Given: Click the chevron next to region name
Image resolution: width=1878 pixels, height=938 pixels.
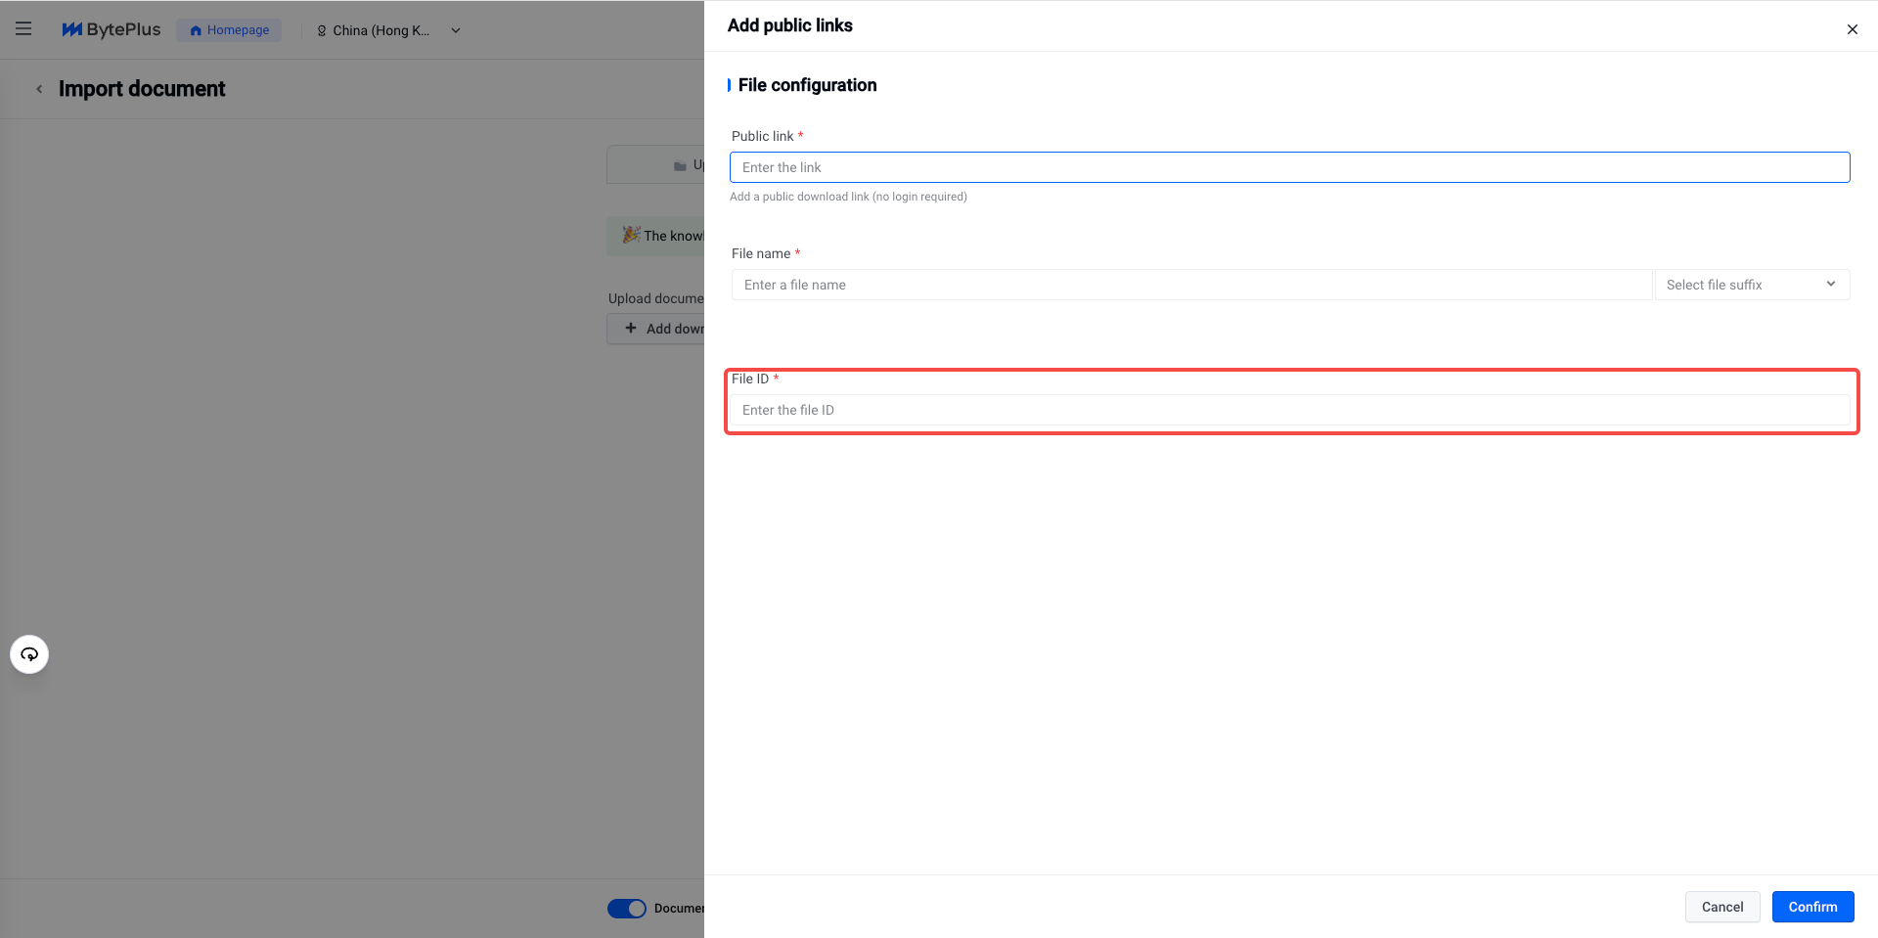Looking at the screenshot, I should pyautogui.click(x=456, y=30).
